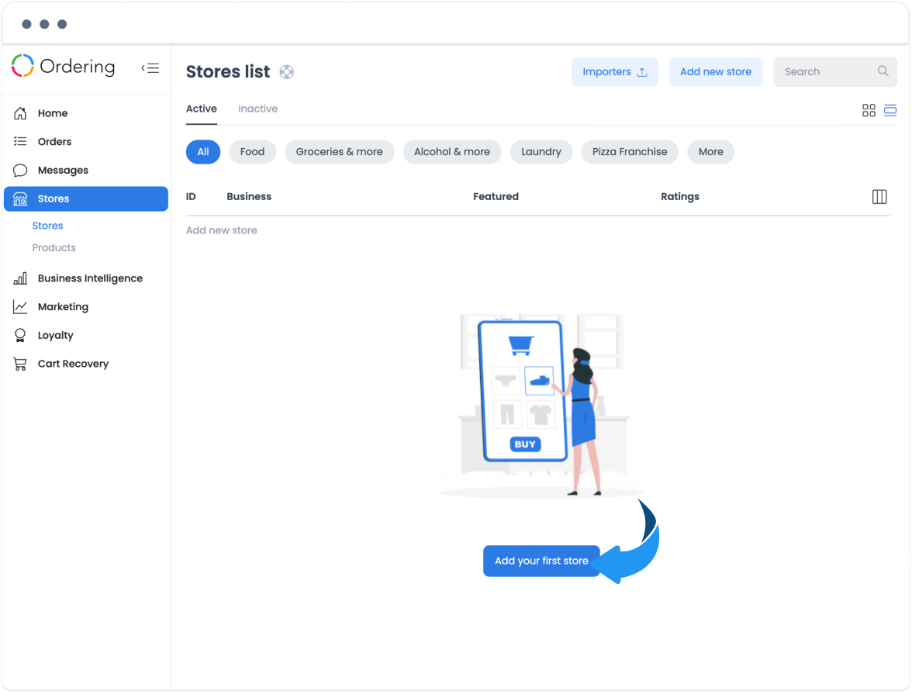Collapse the sidebar with the menu toggle icon
Viewport: 912px width, 694px height.
pyautogui.click(x=150, y=68)
